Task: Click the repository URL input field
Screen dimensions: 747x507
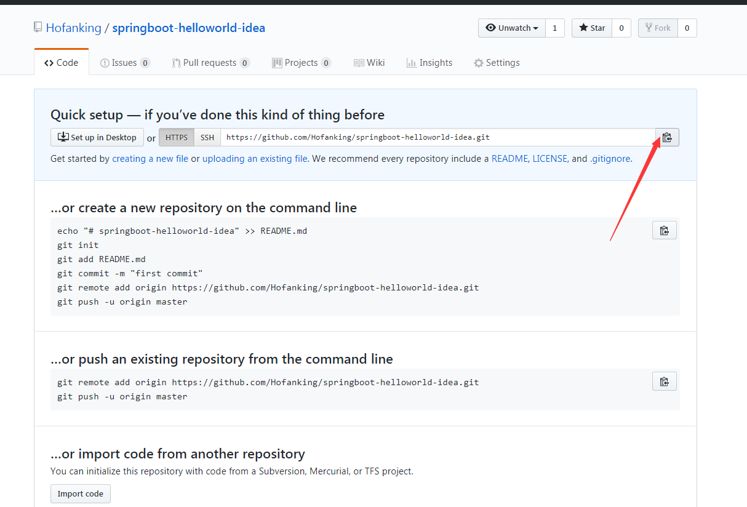Action: [438, 137]
